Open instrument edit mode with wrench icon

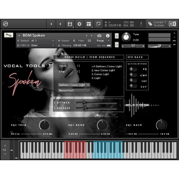(9, 35)
